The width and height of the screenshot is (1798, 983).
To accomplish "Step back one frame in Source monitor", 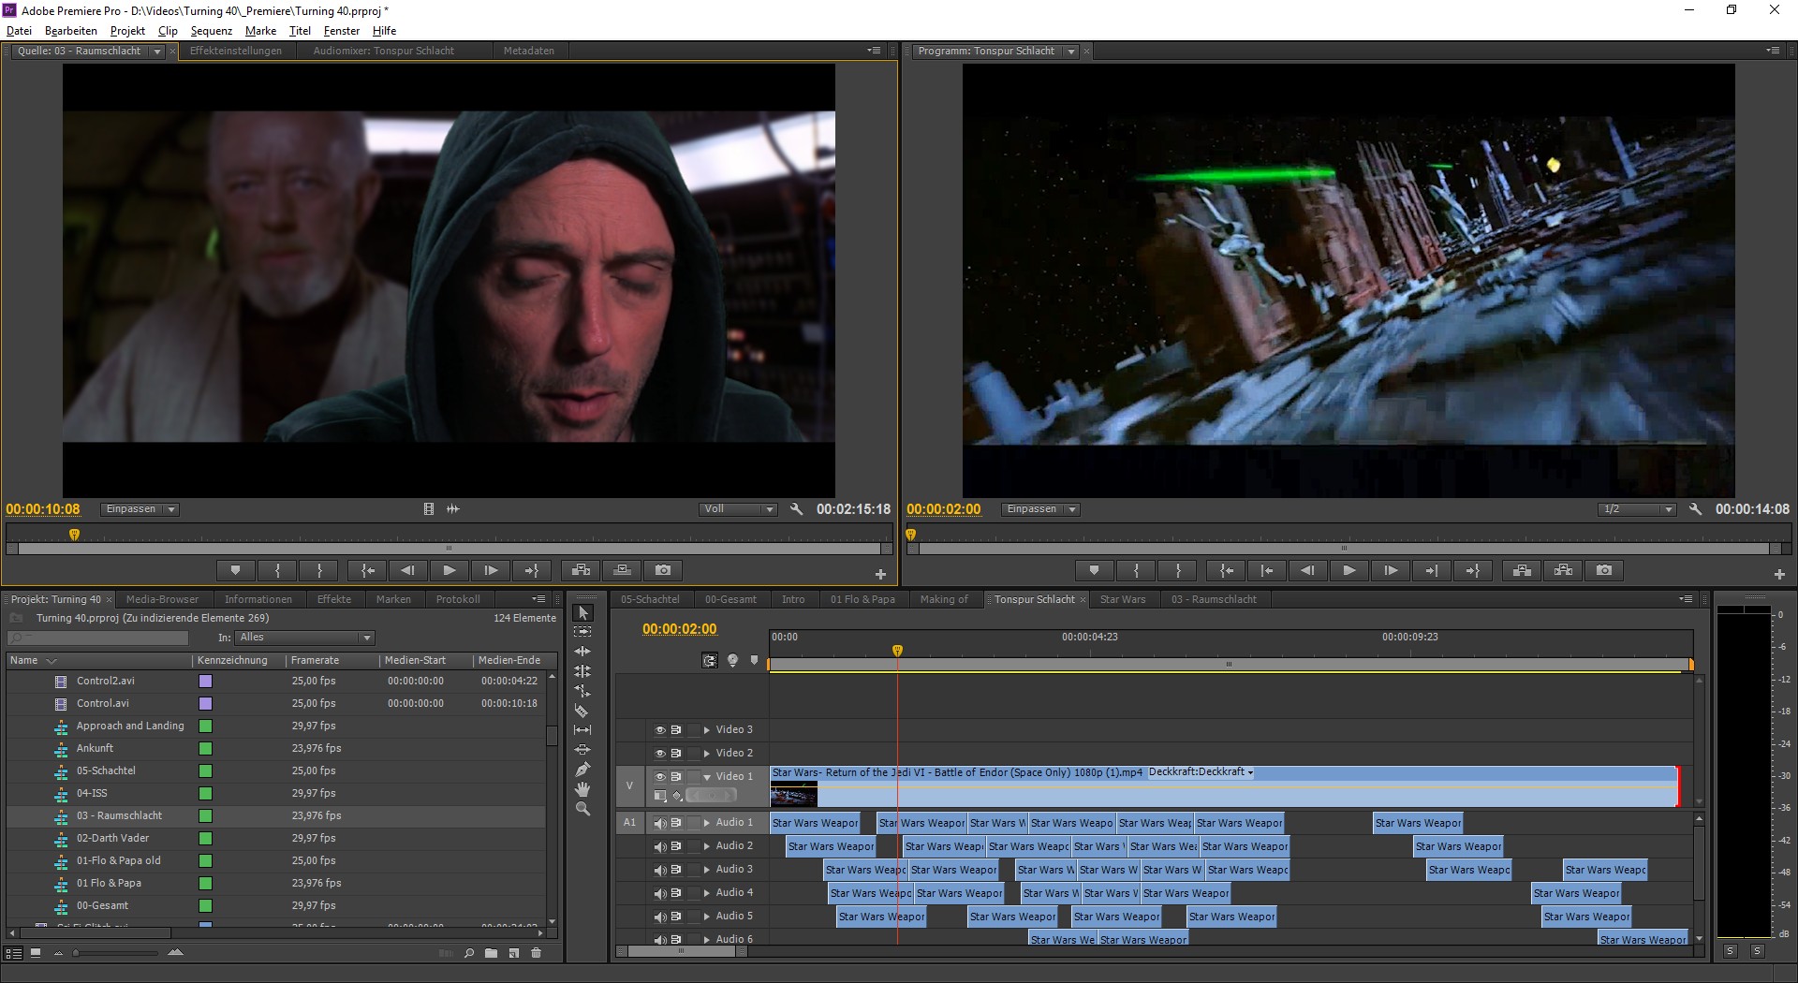I will click(x=407, y=570).
